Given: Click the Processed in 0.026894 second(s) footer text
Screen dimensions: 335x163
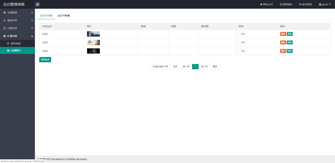Looking at the screenshot, I should click(x=69, y=159).
